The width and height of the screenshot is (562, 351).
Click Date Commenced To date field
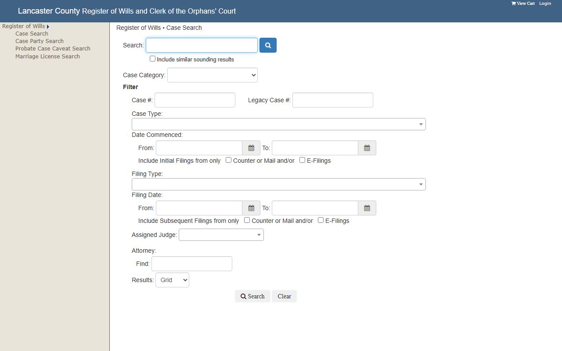[315, 148]
